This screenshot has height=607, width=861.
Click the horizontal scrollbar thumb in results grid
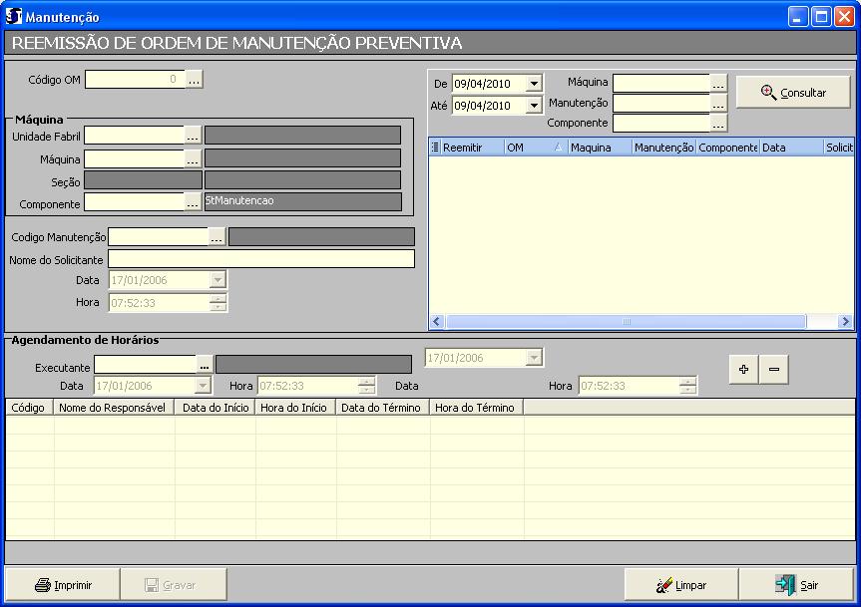point(625,322)
